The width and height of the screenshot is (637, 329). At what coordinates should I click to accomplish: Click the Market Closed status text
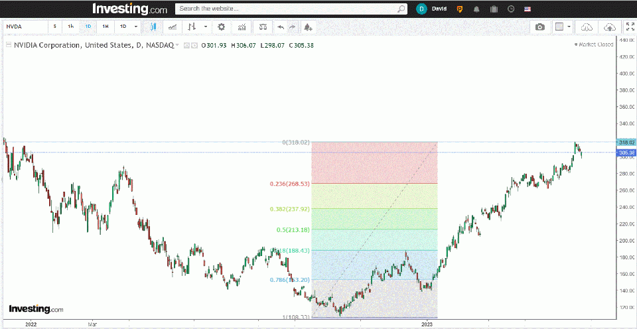(595, 44)
